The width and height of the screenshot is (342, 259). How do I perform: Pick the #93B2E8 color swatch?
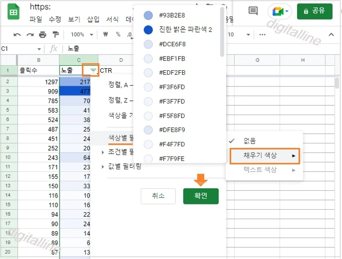[148, 16]
